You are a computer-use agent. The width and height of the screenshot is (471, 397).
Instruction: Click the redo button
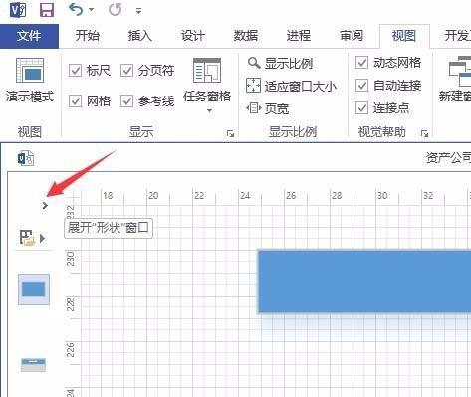pos(116,10)
